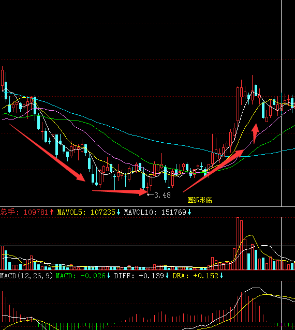Select the DIFF +0.139 readout

tap(139, 276)
